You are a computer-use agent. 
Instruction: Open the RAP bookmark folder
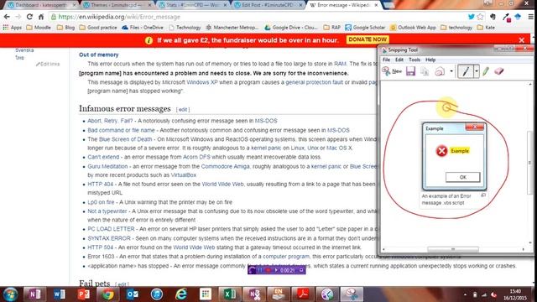click(332, 28)
